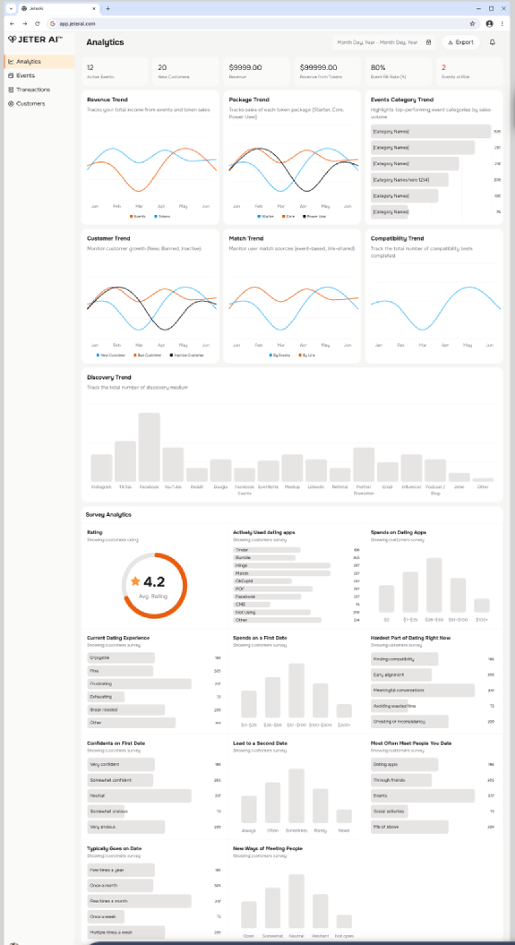This screenshot has width=515, height=945.
Task: Toggle the Events series in Revenue Trend legend
Action: tap(138, 217)
